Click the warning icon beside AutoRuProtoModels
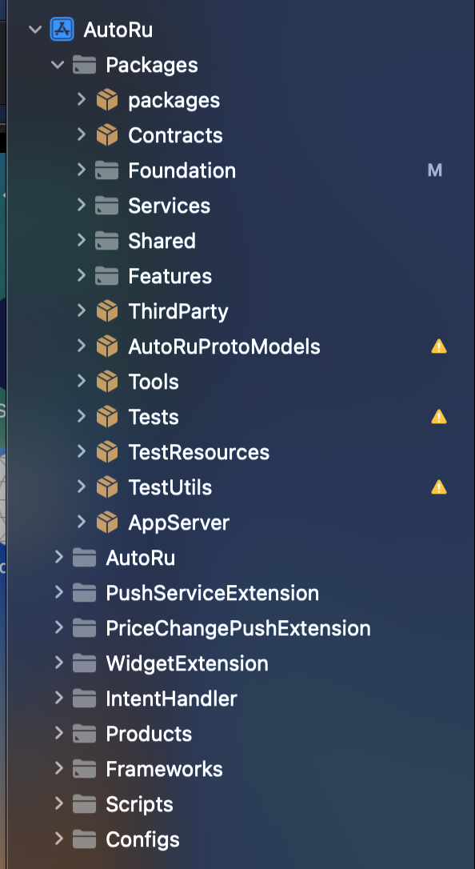 [438, 346]
